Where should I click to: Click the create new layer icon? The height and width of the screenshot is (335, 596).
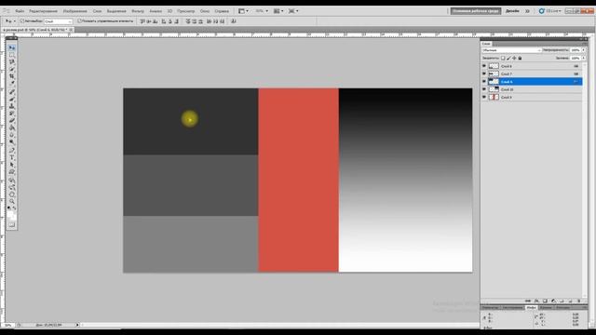tap(570, 301)
